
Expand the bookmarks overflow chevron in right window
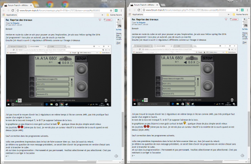tap(229, 14)
